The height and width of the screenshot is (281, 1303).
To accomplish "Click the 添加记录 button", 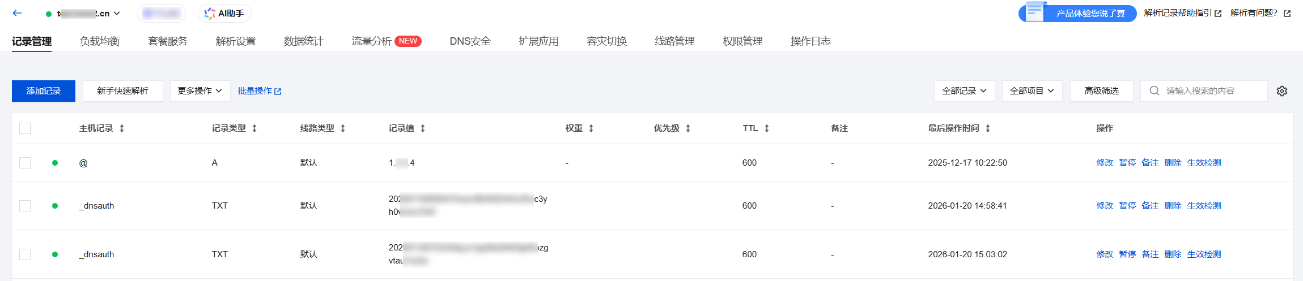I will (44, 91).
